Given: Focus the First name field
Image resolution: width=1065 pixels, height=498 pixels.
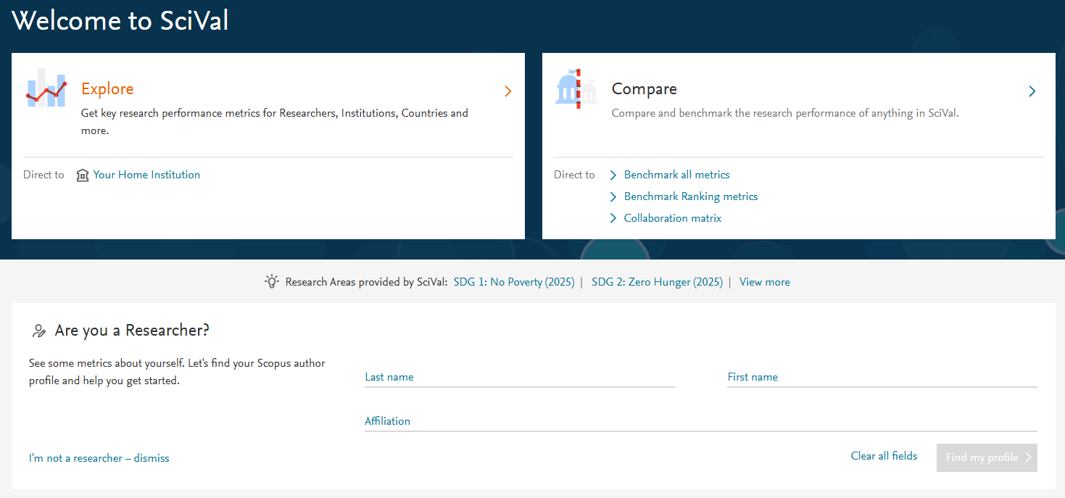Looking at the screenshot, I should pyautogui.click(x=882, y=378).
